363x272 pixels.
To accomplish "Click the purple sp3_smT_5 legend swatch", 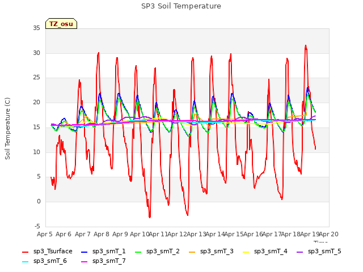I will pos(299,252).
